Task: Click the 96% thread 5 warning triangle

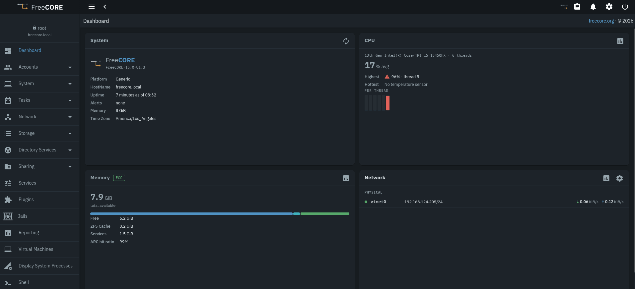Action: [387, 77]
